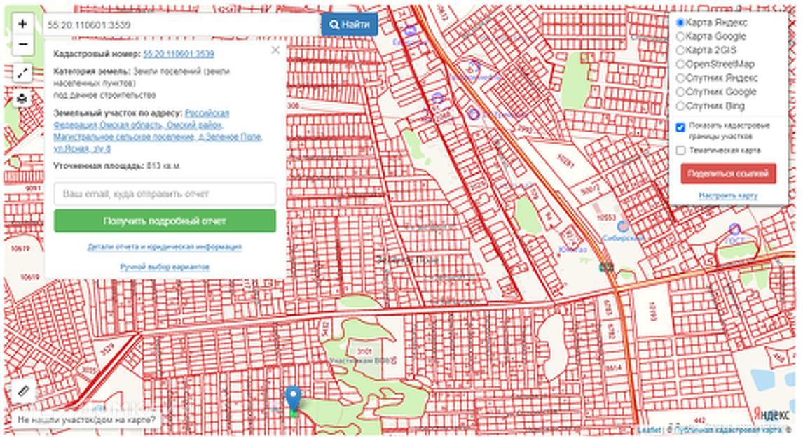Image resolution: width=803 pixels, height=448 pixels.
Task: Click the cadastral number search field
Action: (181, 24)
